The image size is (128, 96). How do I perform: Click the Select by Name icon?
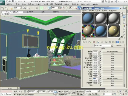[28, 8]
